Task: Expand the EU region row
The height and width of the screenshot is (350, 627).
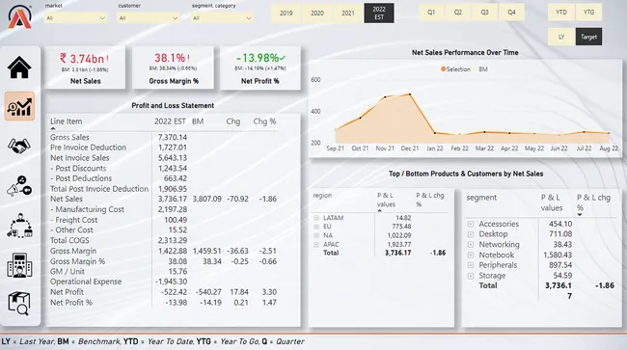Action: (316, 227)
